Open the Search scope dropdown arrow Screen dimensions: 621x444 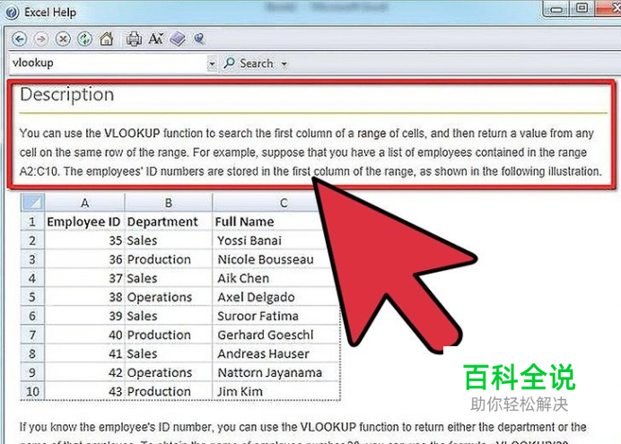point(284,64)
